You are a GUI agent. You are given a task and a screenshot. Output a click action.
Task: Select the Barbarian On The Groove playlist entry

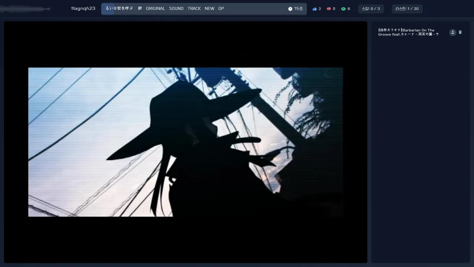[x=408, y=32]
